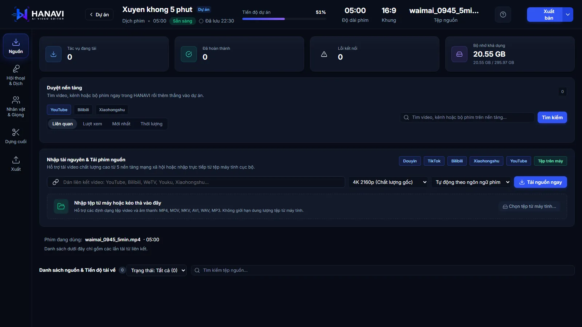Click the project progress bar

[284, 19]
